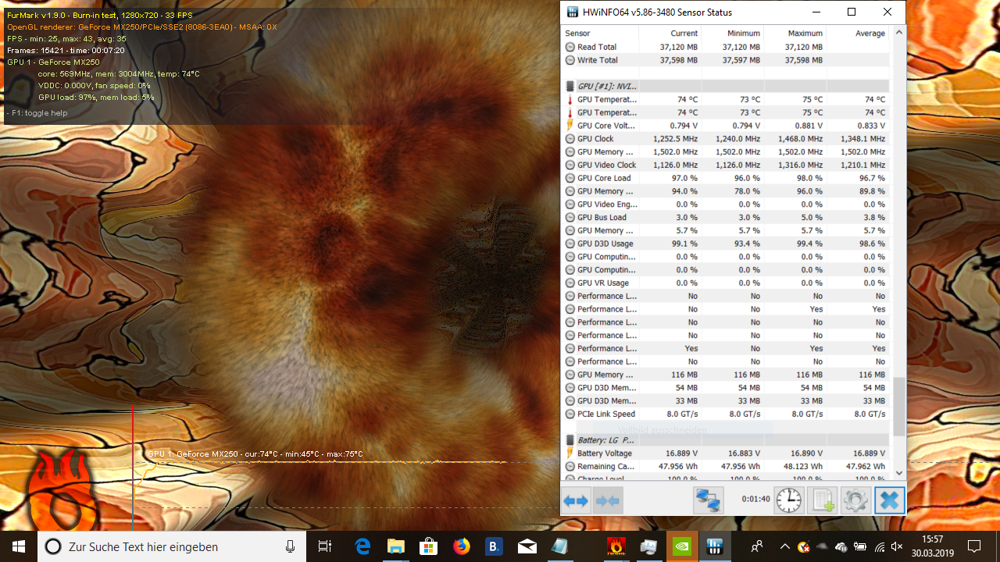Select the 'GPU Video Eng...' sensor row
Screen dimensions: 1000x562
726,205
